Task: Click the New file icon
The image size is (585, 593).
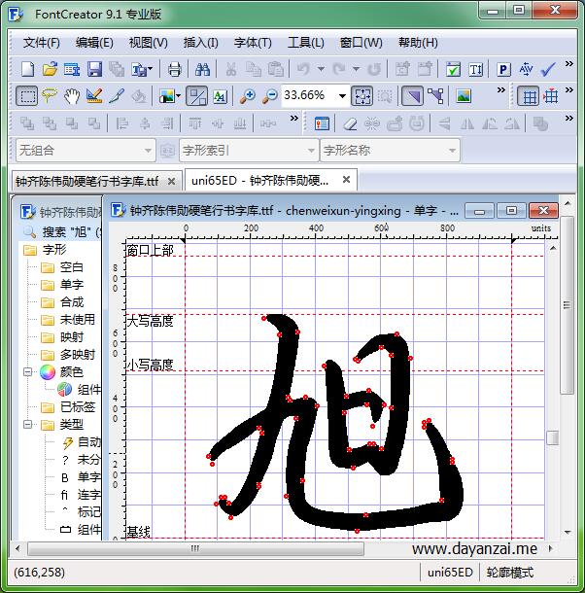Action: (x=28, y=69)
